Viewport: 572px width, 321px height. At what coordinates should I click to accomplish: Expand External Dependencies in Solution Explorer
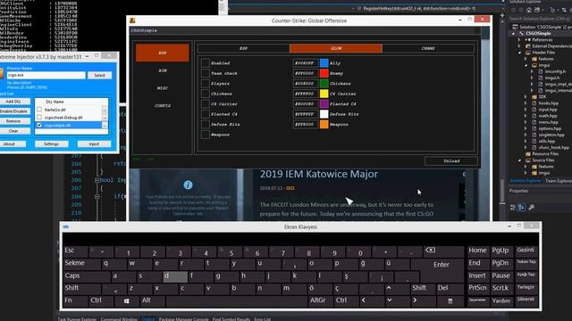pos(519,46)
